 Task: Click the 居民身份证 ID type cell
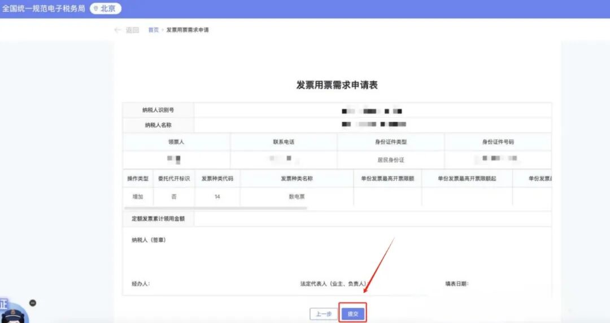[x=391, y=160]
